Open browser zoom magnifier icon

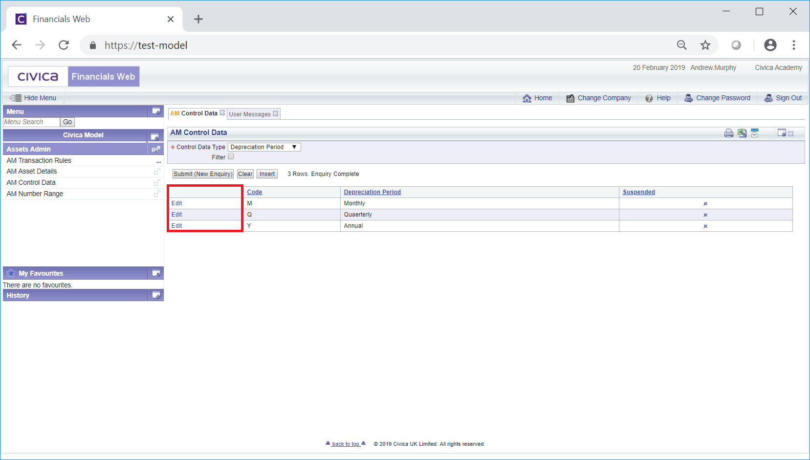[x=681, y=45]
